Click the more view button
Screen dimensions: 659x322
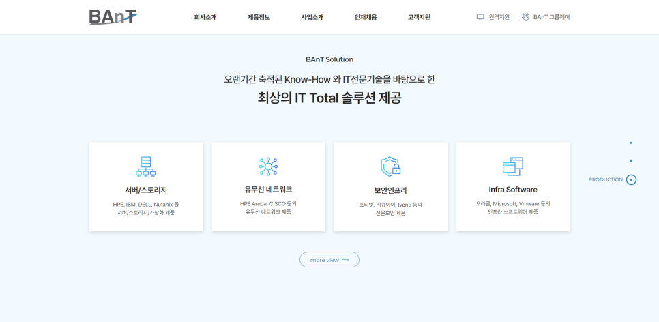pyautogui.click(x=329, y=260)
